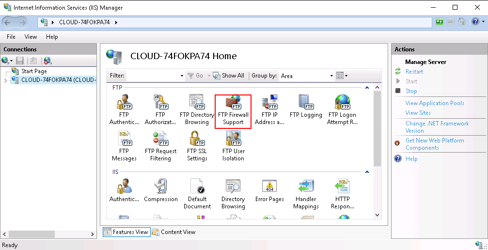
Task: Collapse the FTP group section
Action: pos(367,88)
